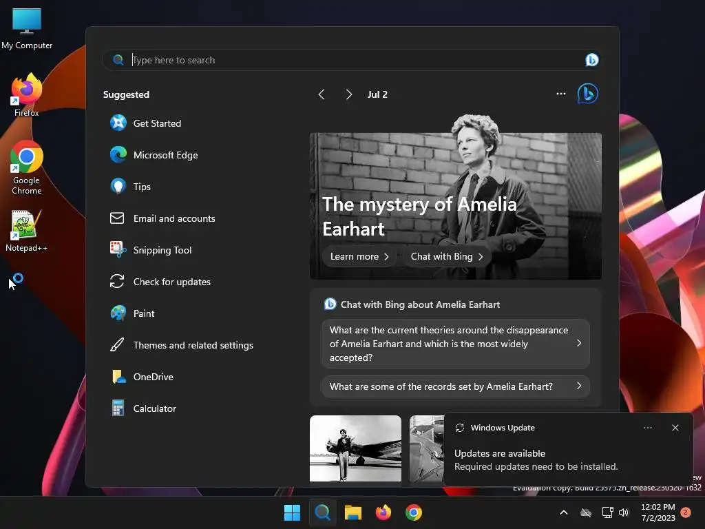Click the Suggested section heading
This screenshot has height=529, width=705.
[x=126, y=94]
